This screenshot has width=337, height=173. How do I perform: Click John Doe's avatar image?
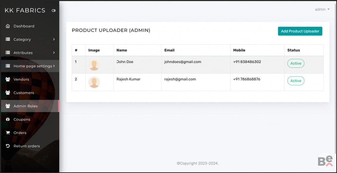click(94, 65)
